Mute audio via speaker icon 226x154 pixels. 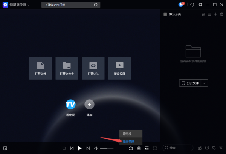pos(96,148)
